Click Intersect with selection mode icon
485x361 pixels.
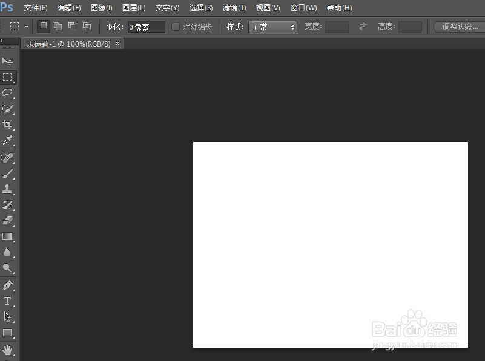click(87, 27)
